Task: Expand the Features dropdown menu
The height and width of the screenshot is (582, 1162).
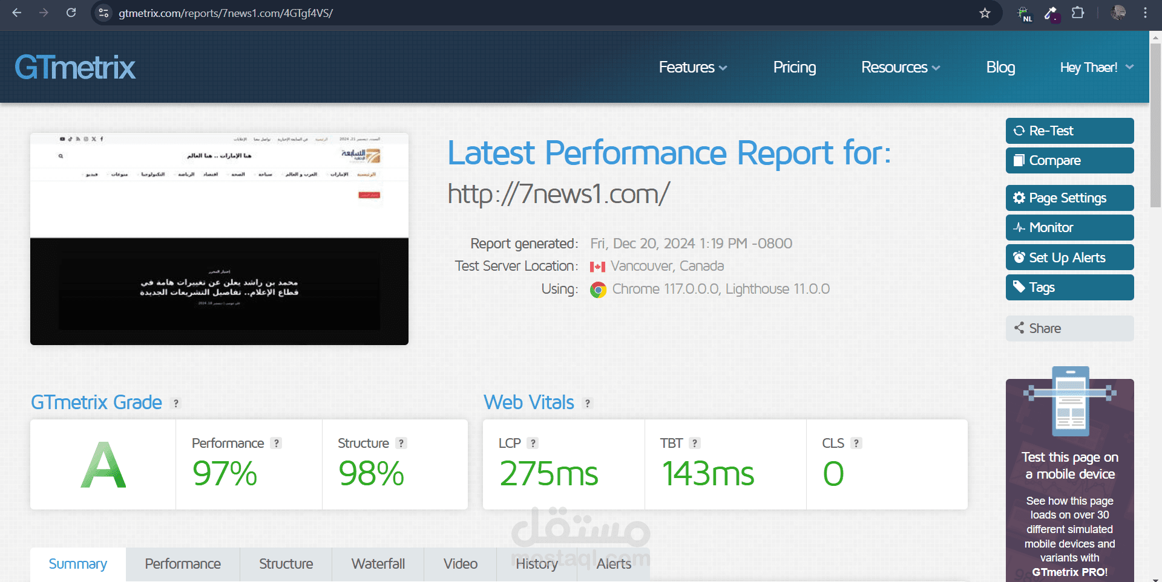Action: point(692,67)
